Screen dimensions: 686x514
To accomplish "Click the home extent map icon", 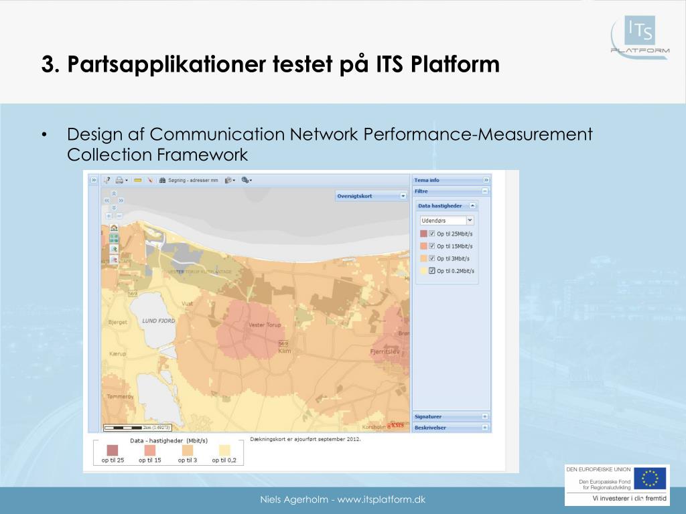I will [x=114, y=228].
